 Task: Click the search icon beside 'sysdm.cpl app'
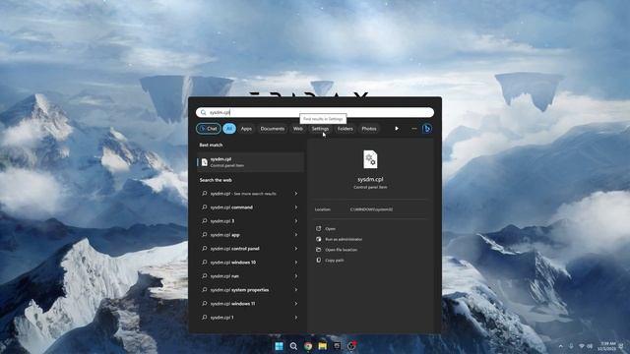(x=204, y=235)
